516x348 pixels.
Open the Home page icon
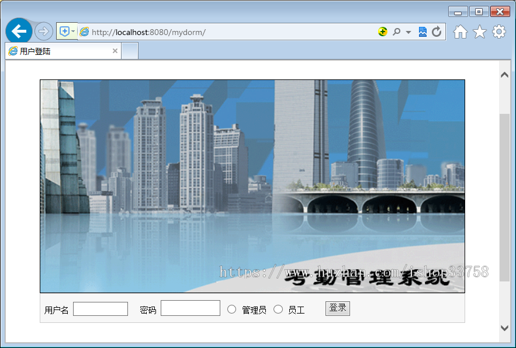pyautogui.click(x=460, y=32)
